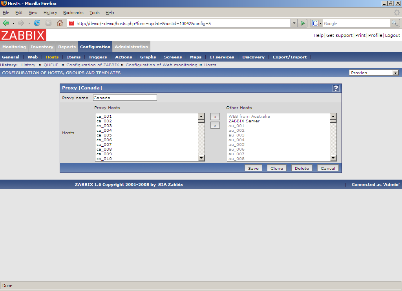Click the Help link in the top right
Screen dimensions: 402x291
click(318, 35)
